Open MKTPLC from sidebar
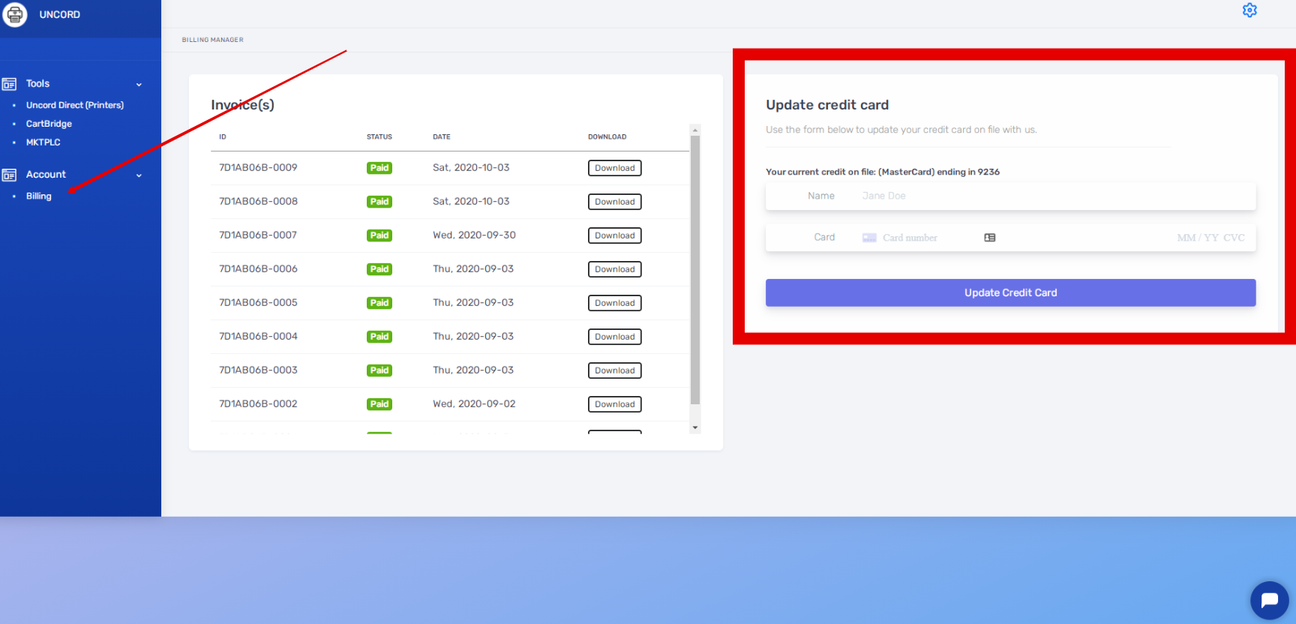This screenshot has width=1296, height=624. (x=43, y=142)
